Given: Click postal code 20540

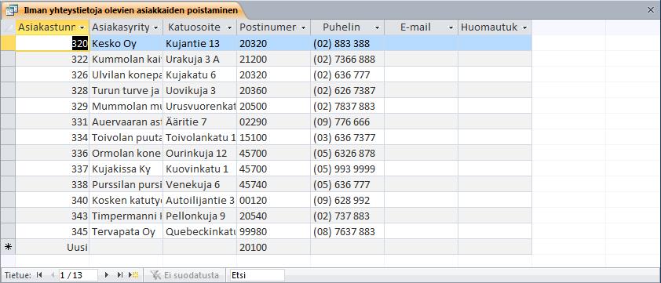Looking at the screenshot, I should tap(274, 216).
